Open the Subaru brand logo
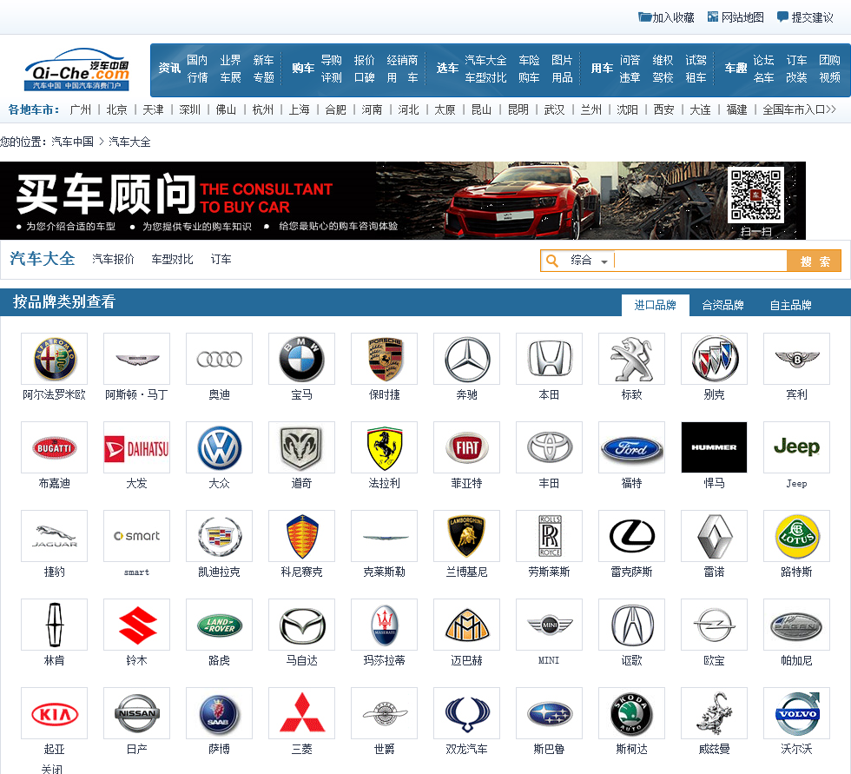851x774 pixels. click(x=549, y=713)
